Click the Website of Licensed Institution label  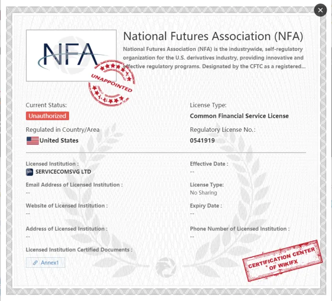point(67,206)
